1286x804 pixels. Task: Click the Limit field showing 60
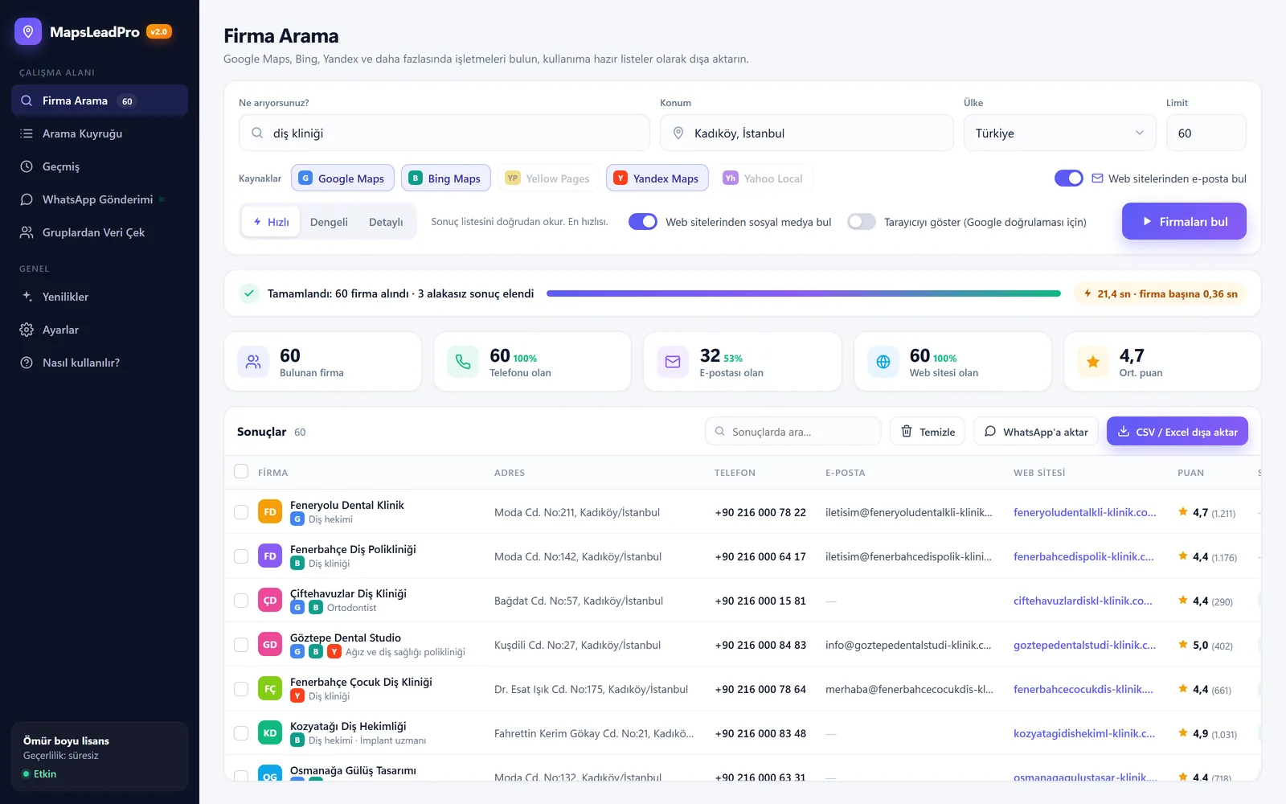pos(1206,133)
